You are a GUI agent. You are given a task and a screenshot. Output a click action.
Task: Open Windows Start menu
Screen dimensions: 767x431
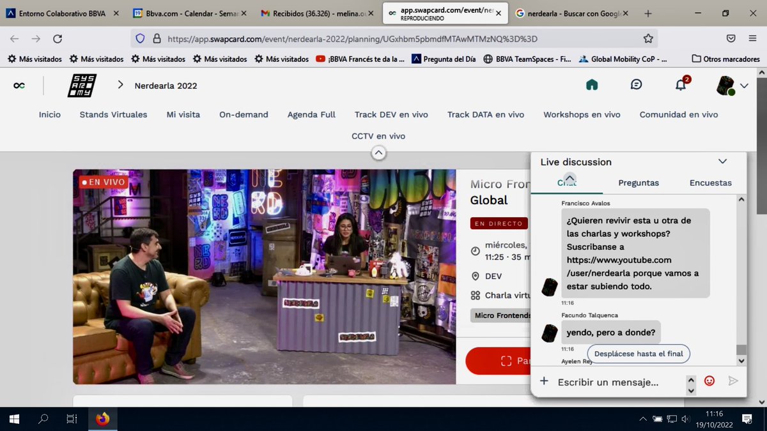[13, 419]
